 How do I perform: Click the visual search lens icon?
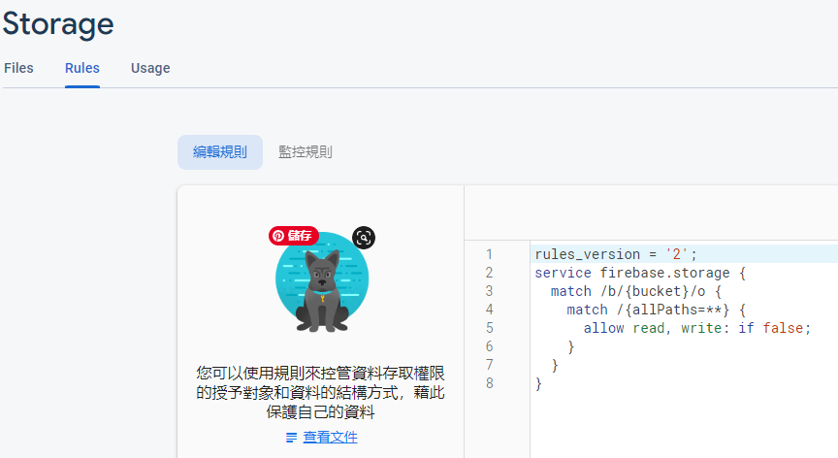tap(364, 238)
